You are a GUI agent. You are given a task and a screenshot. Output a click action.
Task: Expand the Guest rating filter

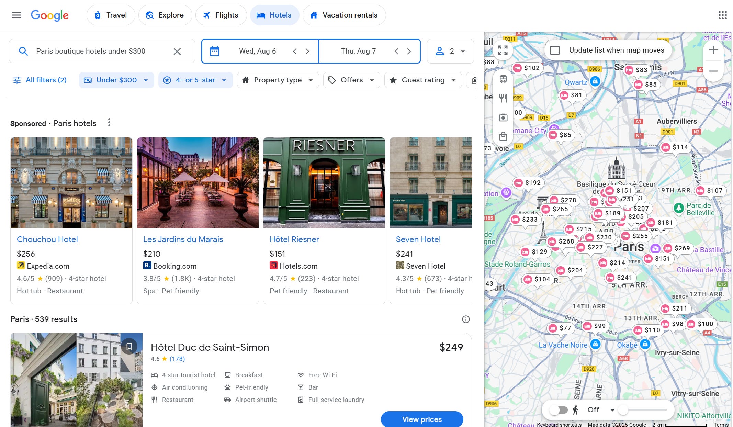pyautogui.click(x=422, y=80)
